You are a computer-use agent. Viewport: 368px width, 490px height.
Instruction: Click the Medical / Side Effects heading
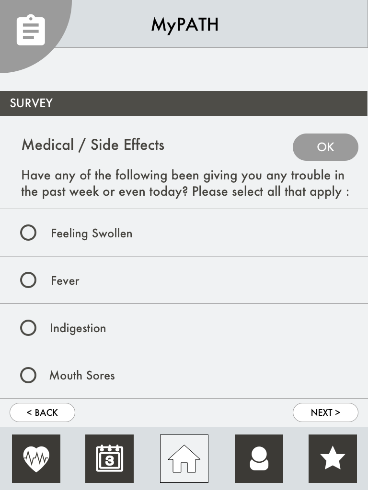click(x=93, y=145)
